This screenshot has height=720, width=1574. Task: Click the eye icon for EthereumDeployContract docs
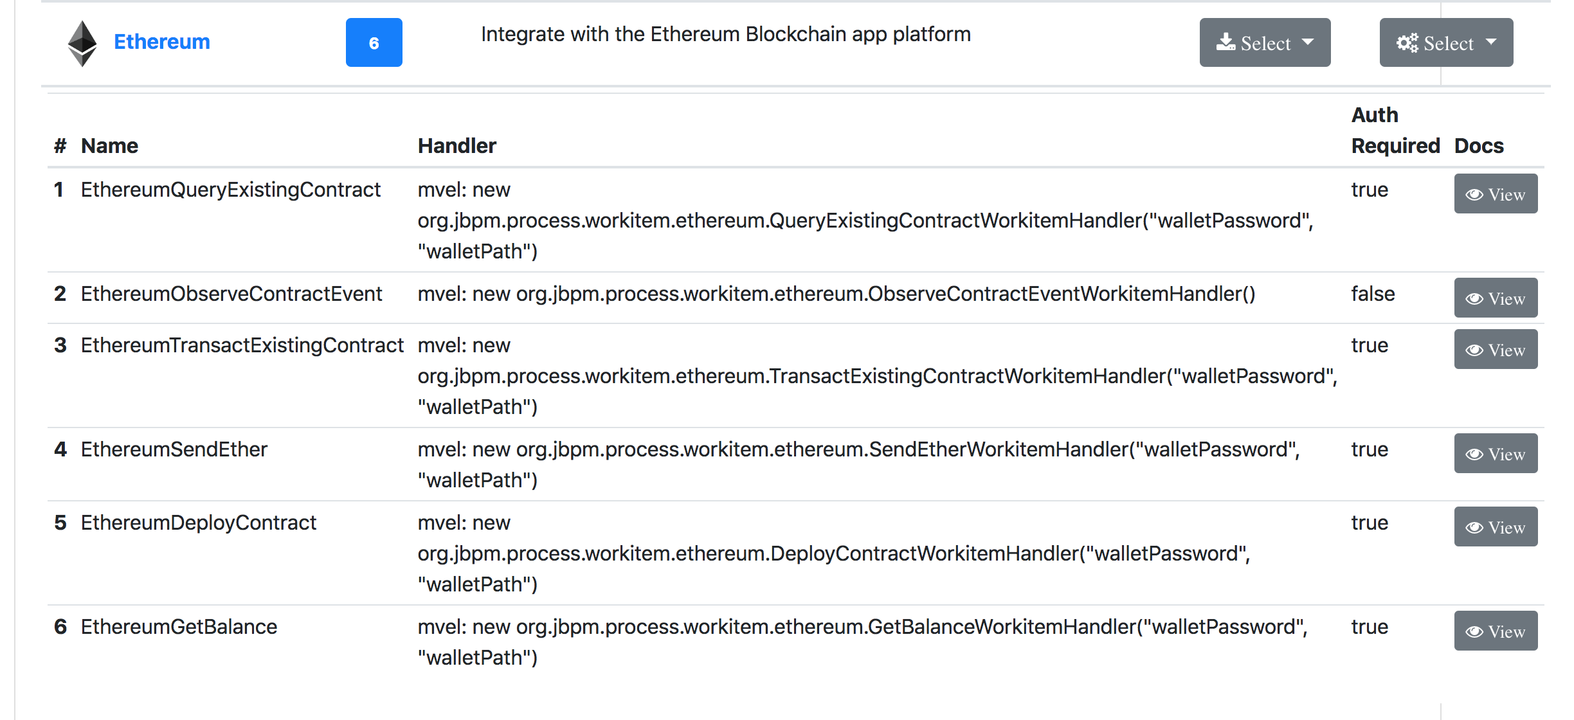point(1474,528)
